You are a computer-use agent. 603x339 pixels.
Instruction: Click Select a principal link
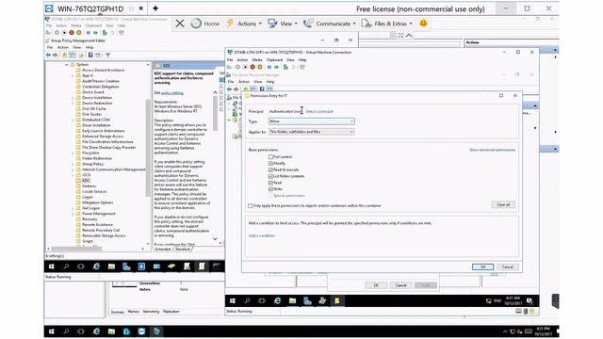pyautogui.click(x=319, y=111)
